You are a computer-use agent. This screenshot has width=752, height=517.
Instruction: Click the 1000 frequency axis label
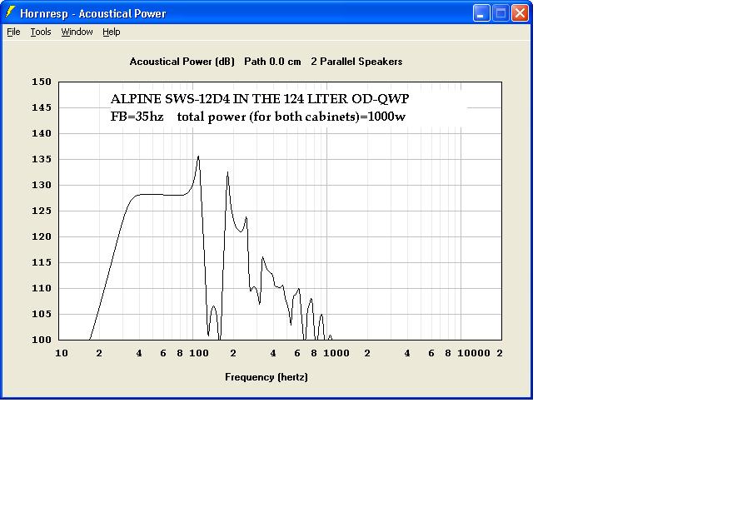pyautogui.click(x=336, y=354)
